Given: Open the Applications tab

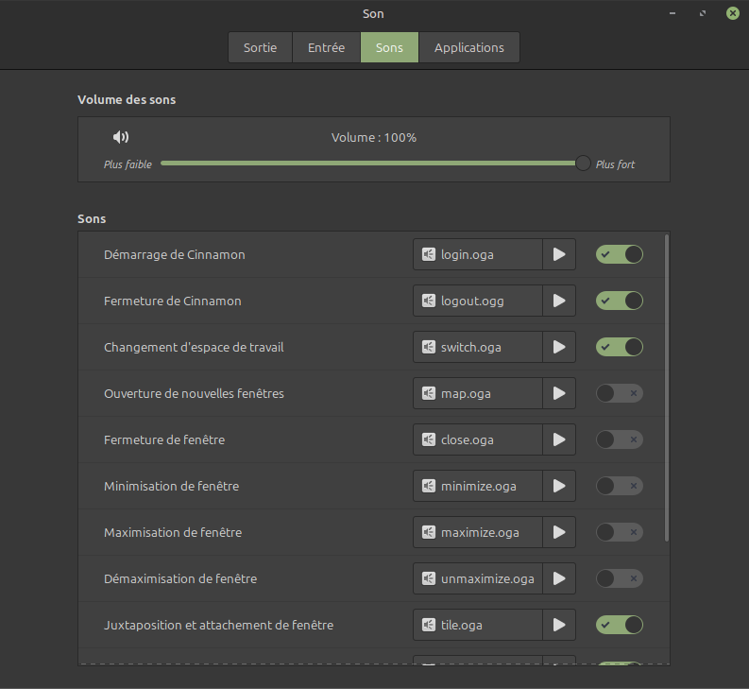Looking at the screenshot, I should [468, 47].
